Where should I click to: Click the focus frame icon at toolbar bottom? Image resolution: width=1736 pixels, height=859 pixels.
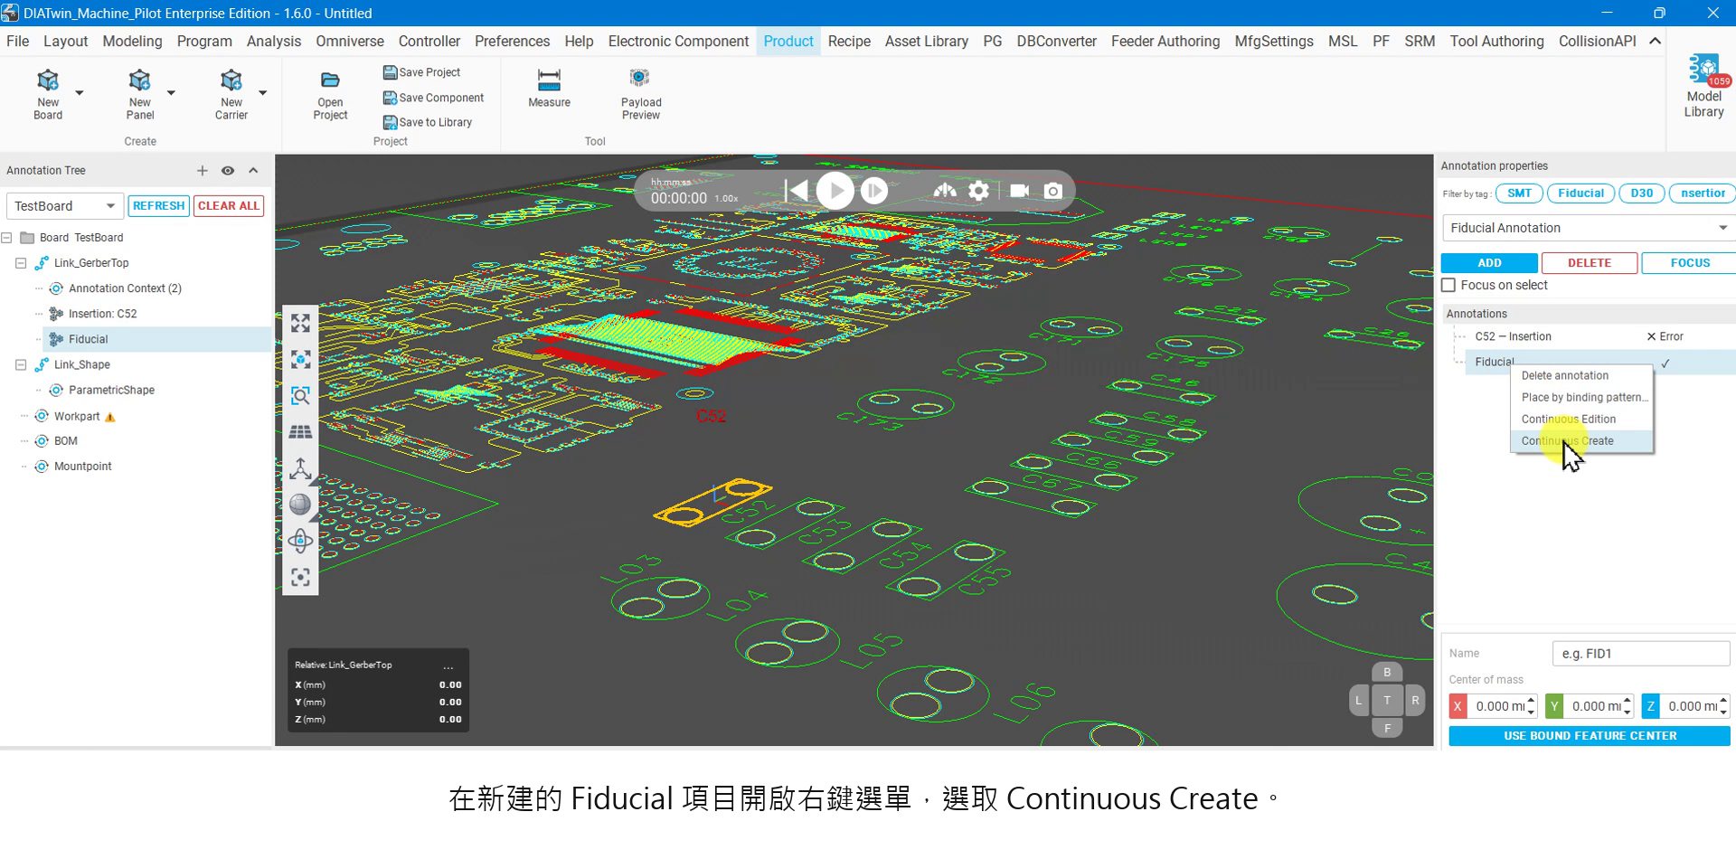300,577
